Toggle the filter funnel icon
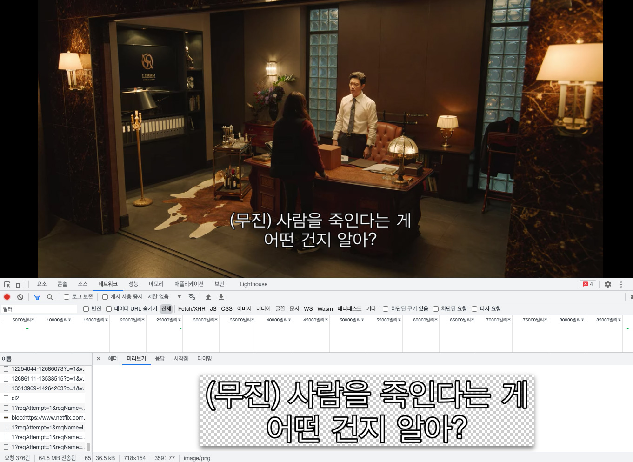Screen dimensions: 633x462 [x=37, y=297]
